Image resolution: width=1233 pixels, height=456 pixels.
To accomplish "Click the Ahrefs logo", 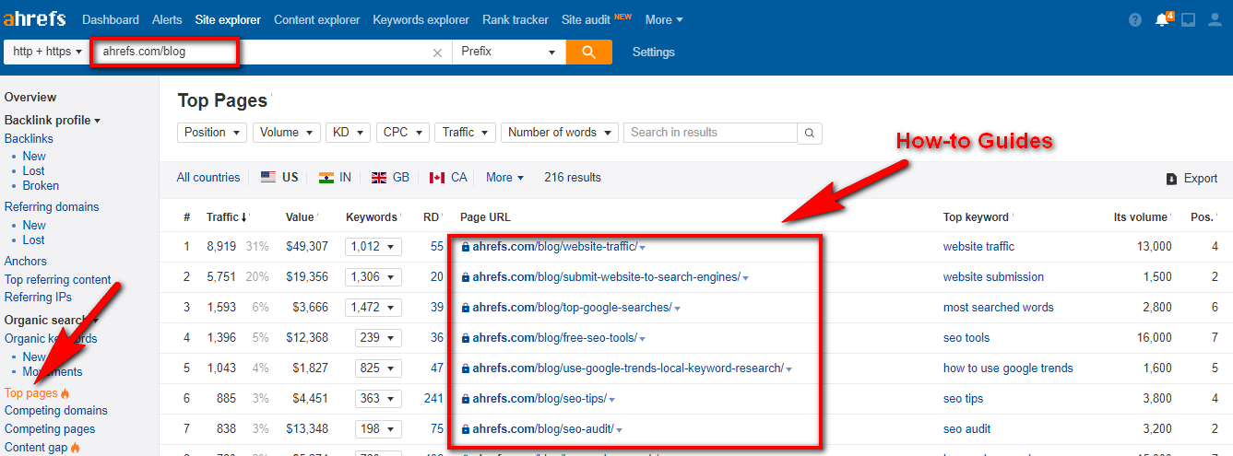I will coord(34,19).
